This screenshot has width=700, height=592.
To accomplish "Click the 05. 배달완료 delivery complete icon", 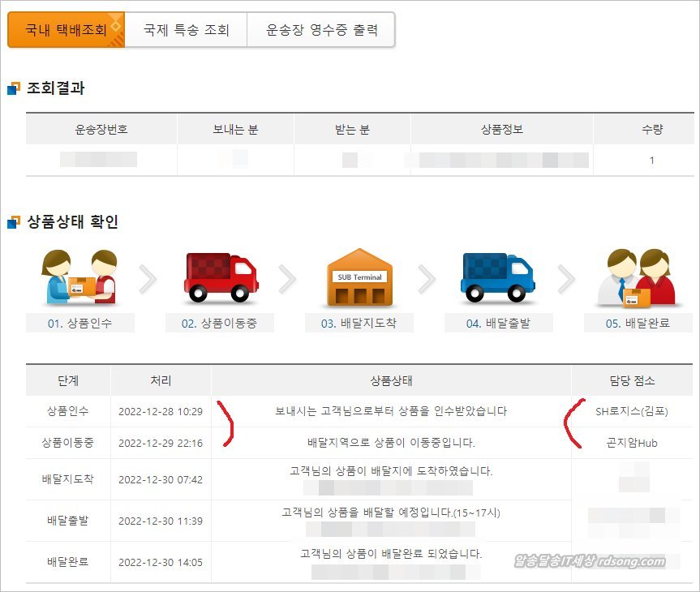I will pyautogui.click(x=637, y=276).
